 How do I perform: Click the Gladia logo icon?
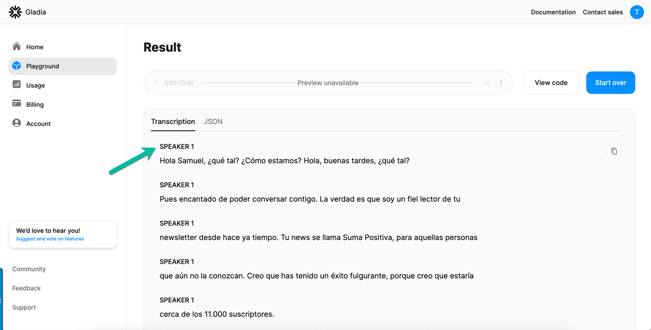tap(15, 12)
